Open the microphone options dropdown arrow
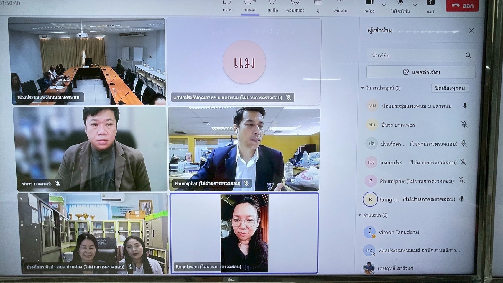503x283 pixels. tap(415, 5)
